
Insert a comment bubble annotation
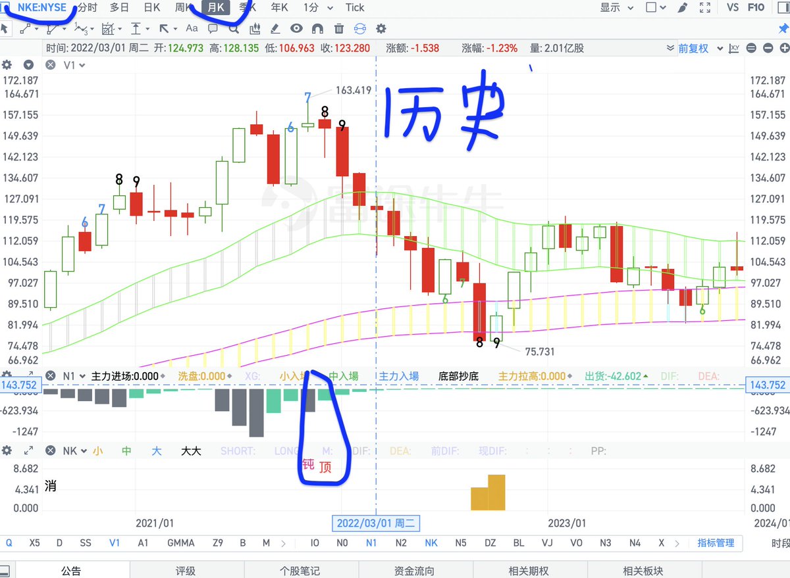(213, 28)
